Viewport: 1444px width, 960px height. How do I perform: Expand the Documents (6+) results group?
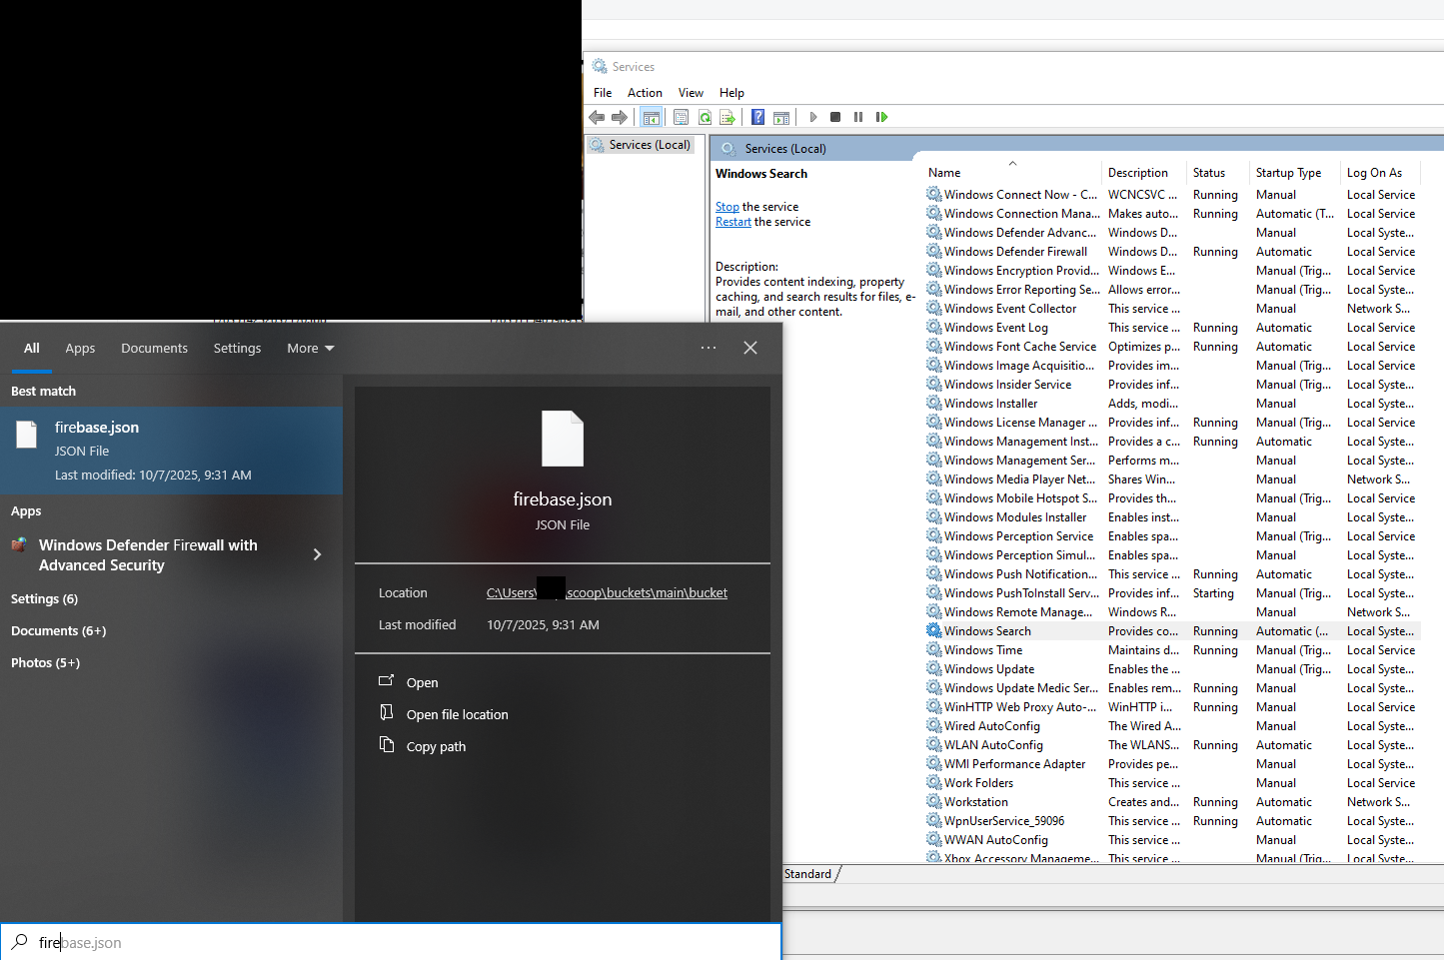coord(58,631)
